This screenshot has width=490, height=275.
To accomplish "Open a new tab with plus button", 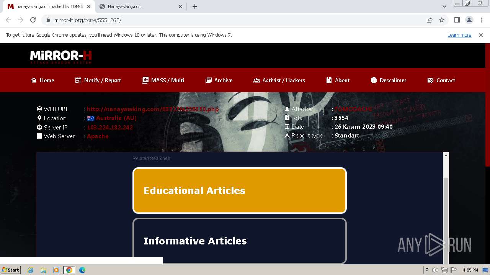I will coord(195,6).
